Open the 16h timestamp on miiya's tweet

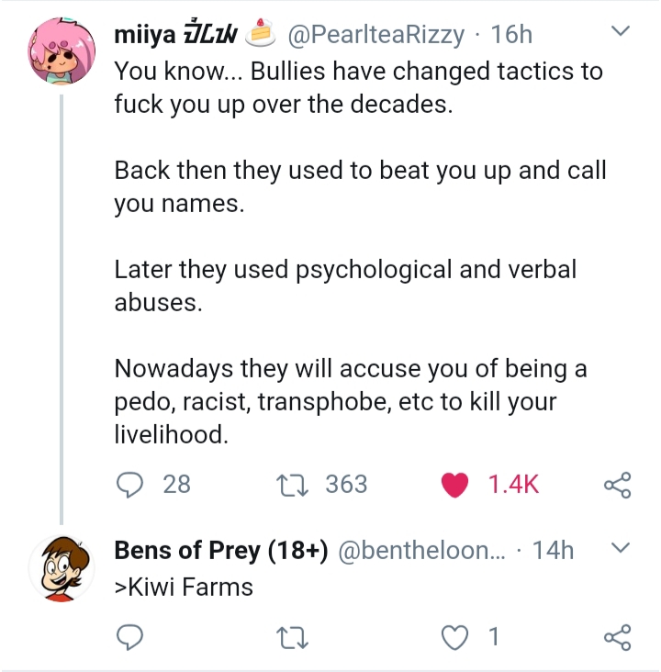point(511,34)
